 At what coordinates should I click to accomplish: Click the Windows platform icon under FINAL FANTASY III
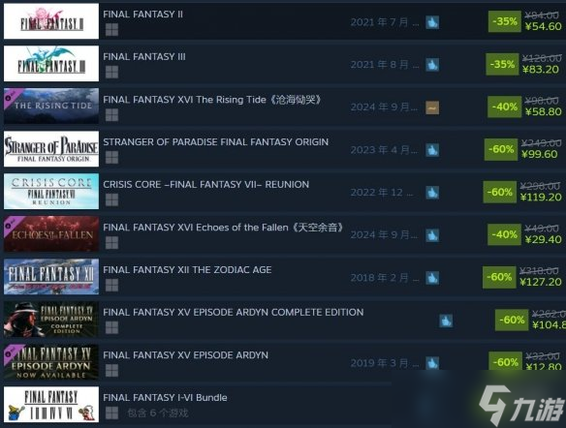111,72
